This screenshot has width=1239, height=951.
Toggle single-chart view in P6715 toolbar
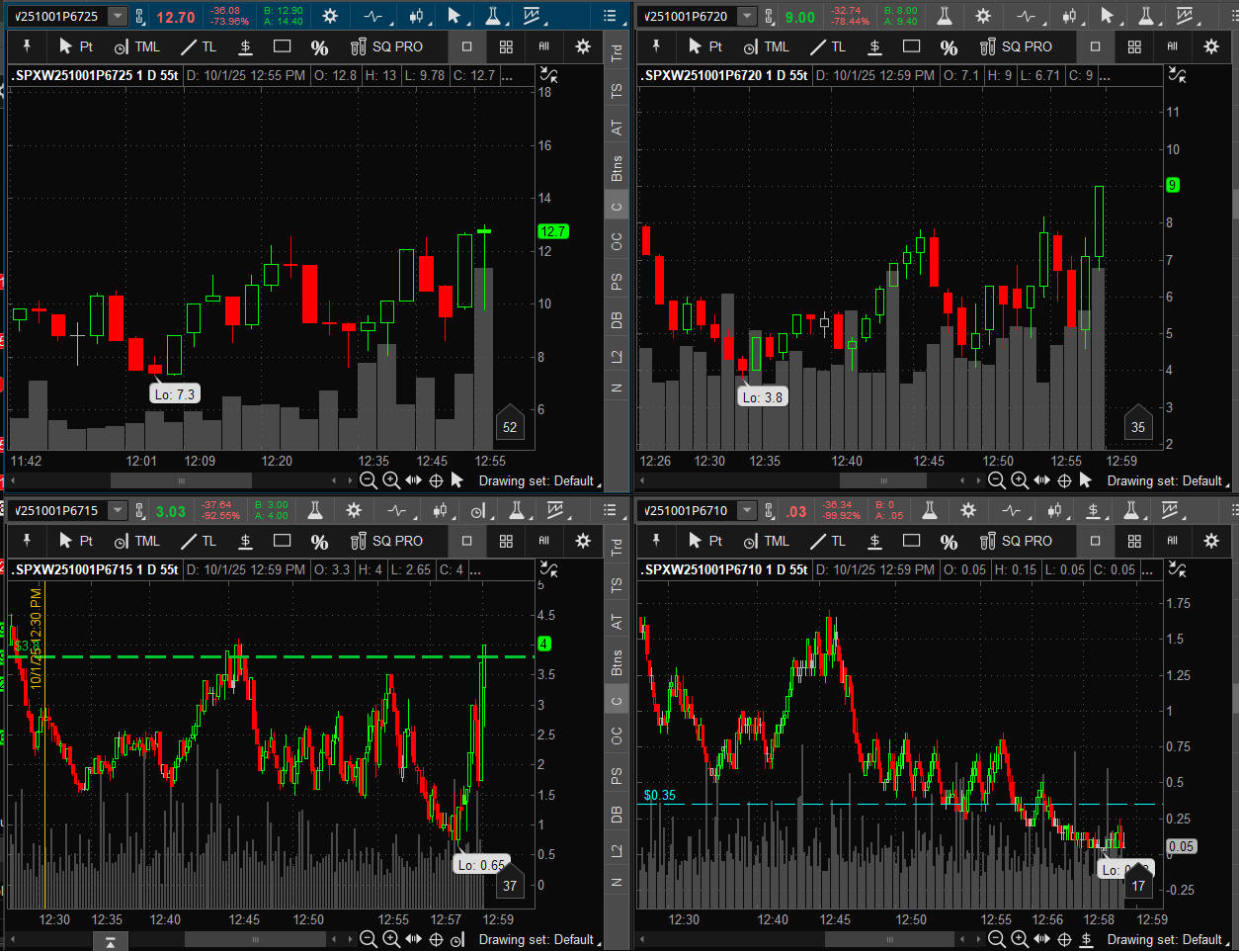[x=467, y=541]
